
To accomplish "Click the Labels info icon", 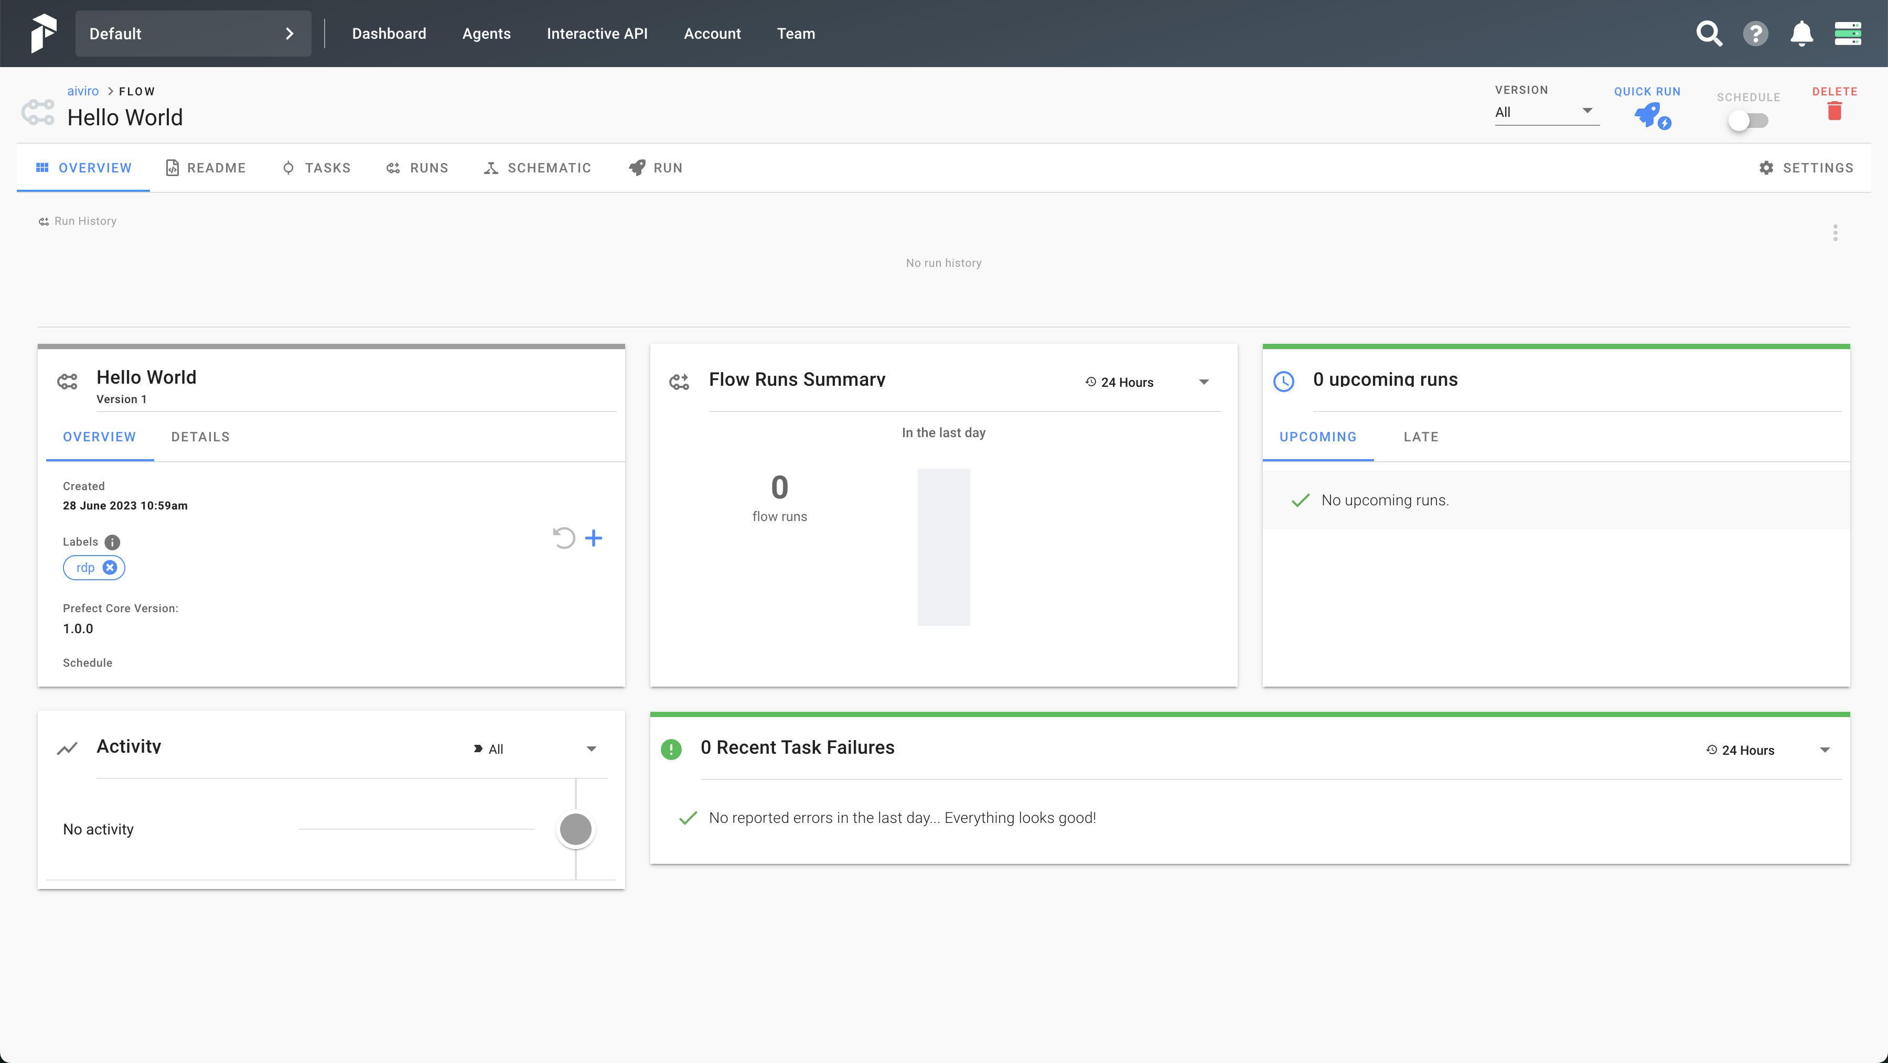I will point(112,542).
